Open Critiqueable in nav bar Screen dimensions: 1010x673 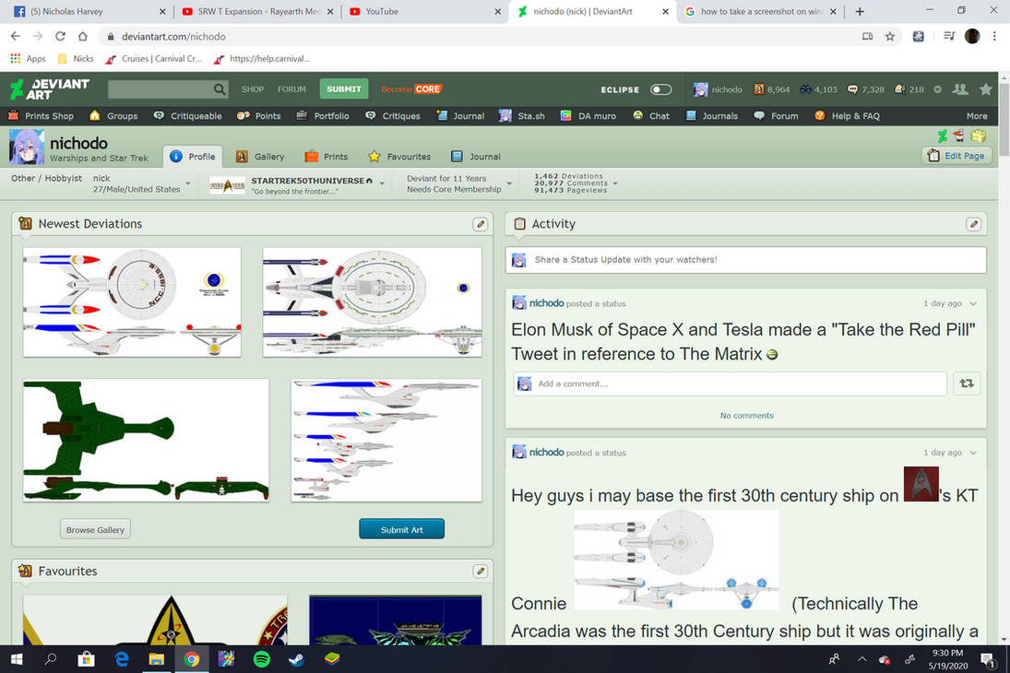click(x=187, y=116)
